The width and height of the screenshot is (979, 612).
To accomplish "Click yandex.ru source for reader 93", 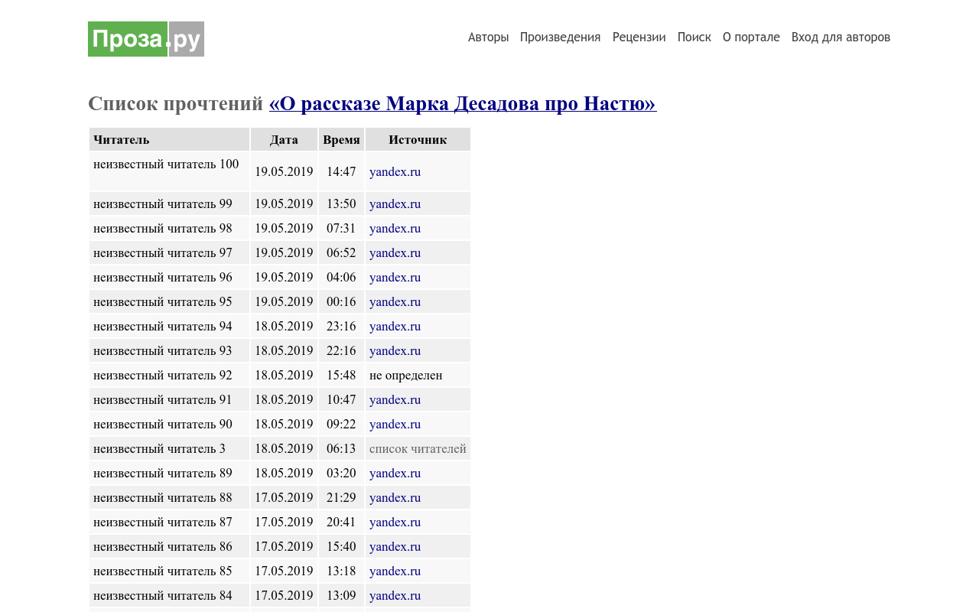I will pyautogui.click(x=395, y=350).
